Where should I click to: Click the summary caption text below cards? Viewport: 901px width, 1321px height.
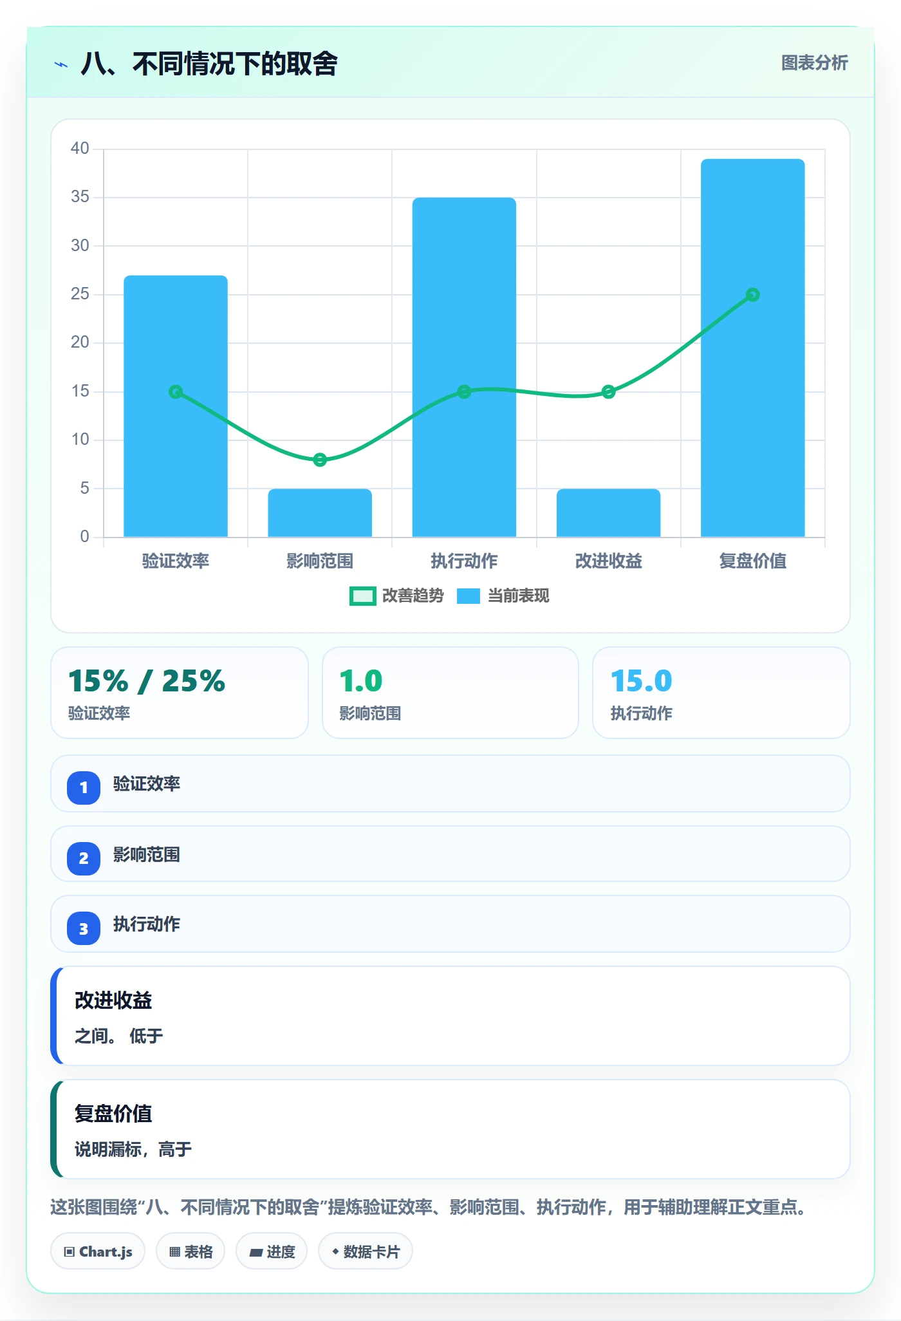pos(429,1207)
